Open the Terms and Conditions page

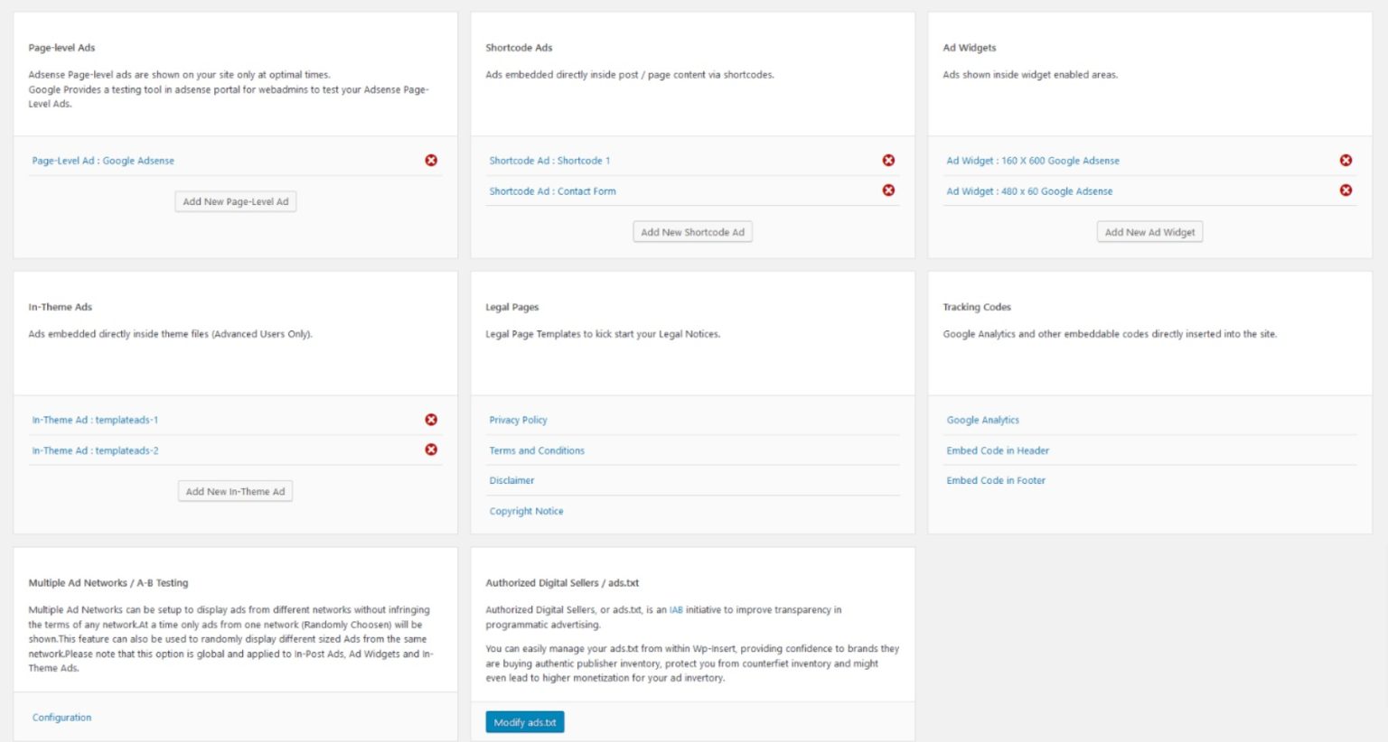click(537, 450)
